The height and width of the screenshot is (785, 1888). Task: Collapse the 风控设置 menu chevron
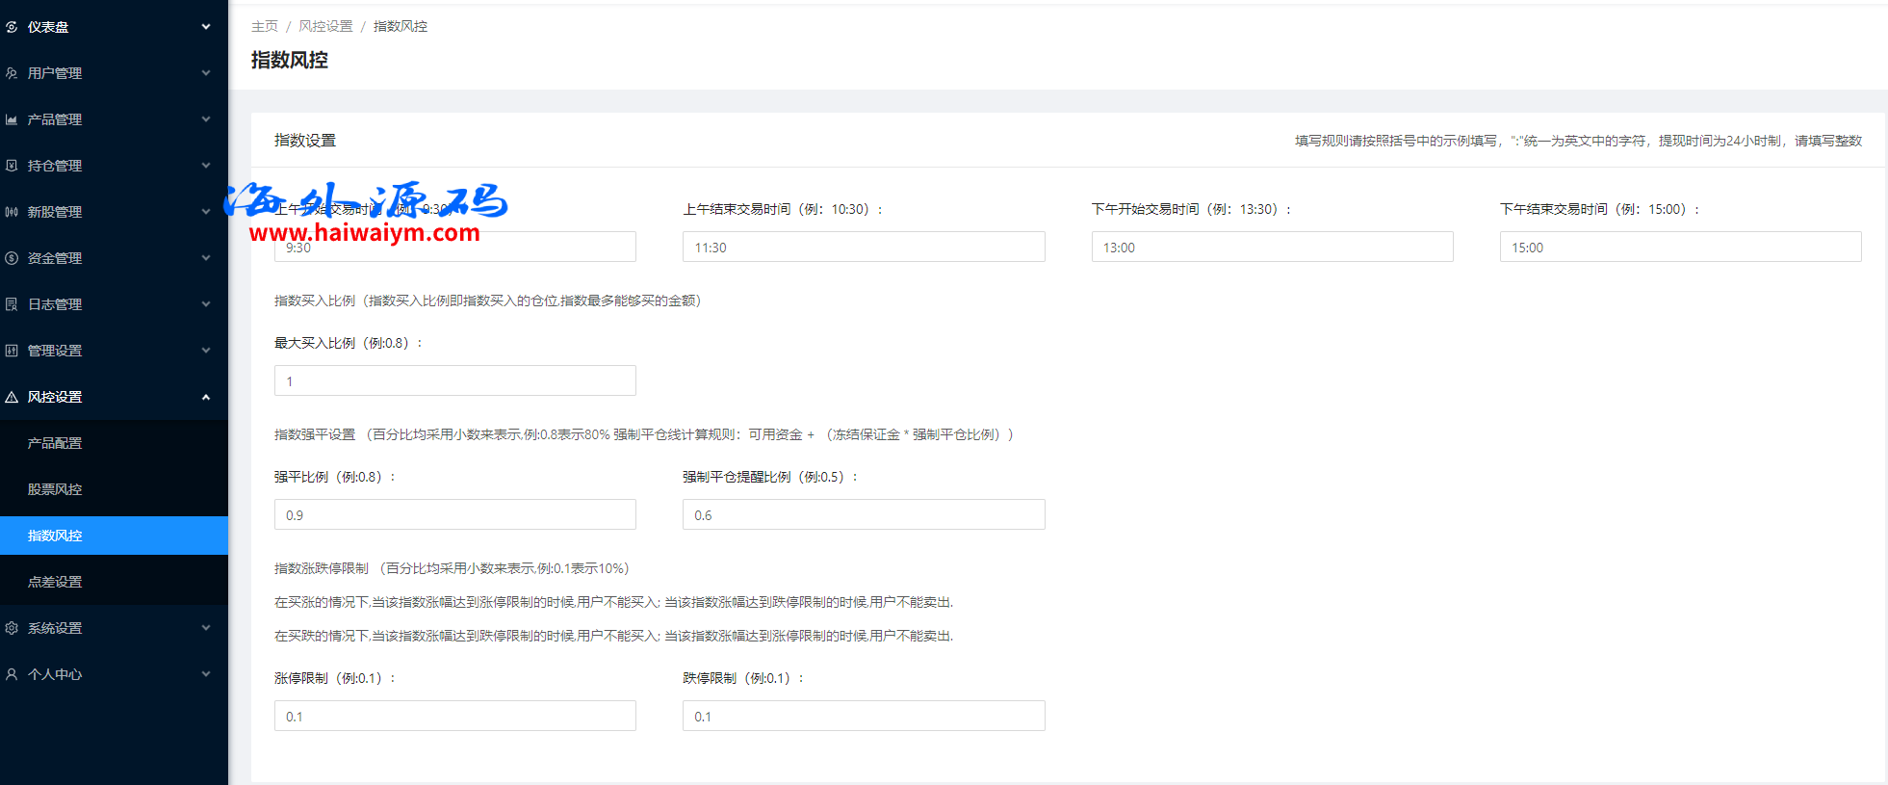pyautogui.click(x=206, y=397)
